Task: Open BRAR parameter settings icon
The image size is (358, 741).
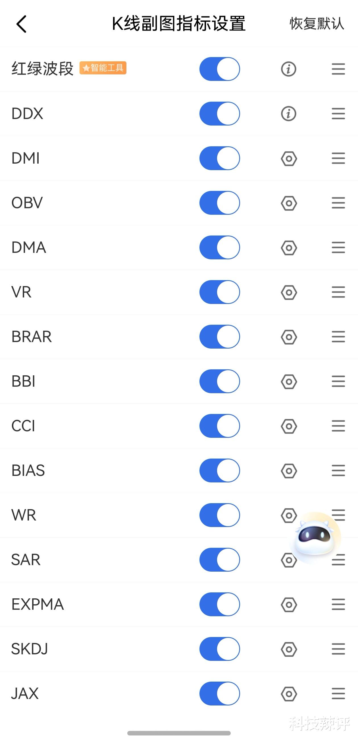Action: 289,337
